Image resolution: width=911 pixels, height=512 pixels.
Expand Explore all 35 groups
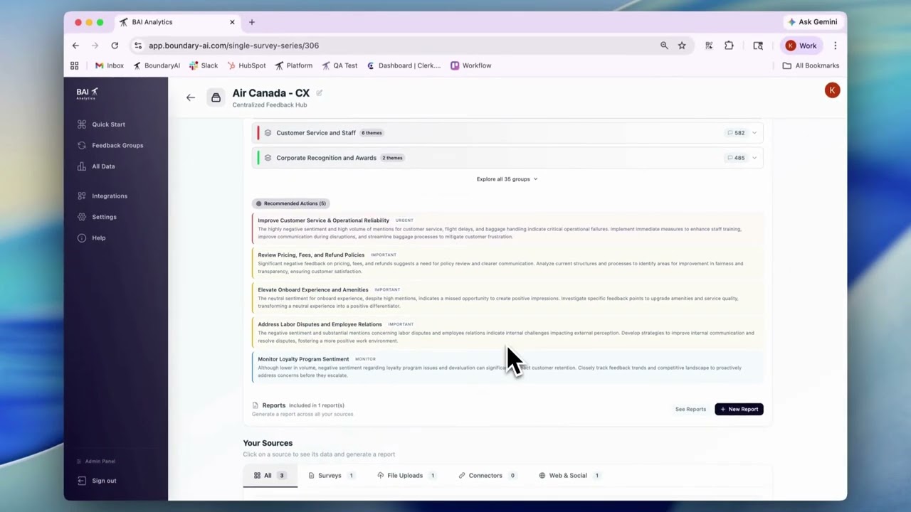507,179
